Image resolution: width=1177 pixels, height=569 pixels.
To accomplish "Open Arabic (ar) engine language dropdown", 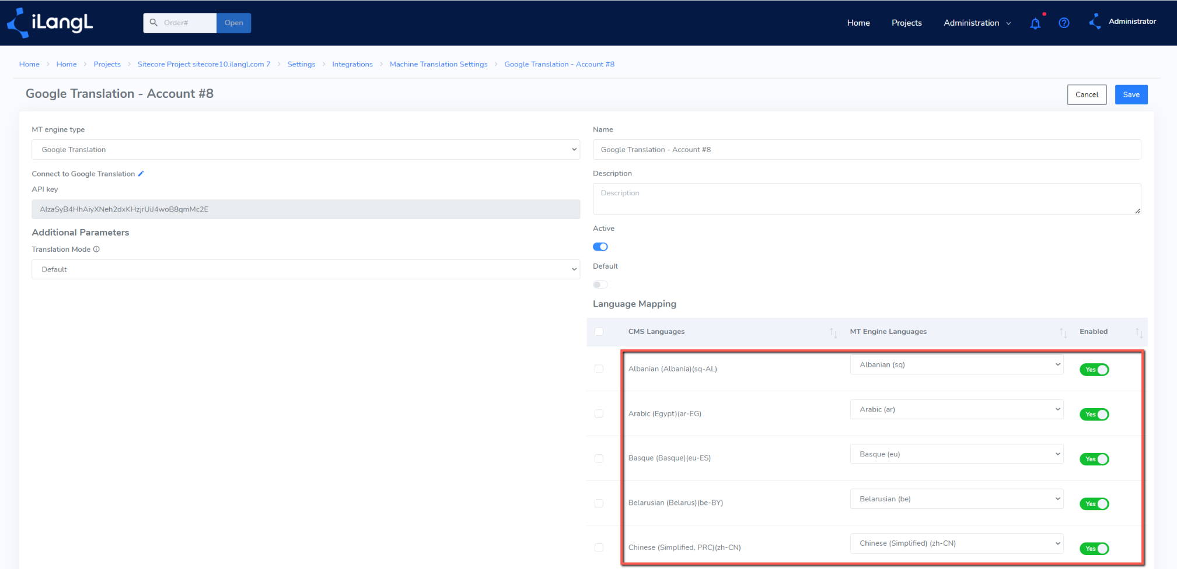I will [956, 409].
